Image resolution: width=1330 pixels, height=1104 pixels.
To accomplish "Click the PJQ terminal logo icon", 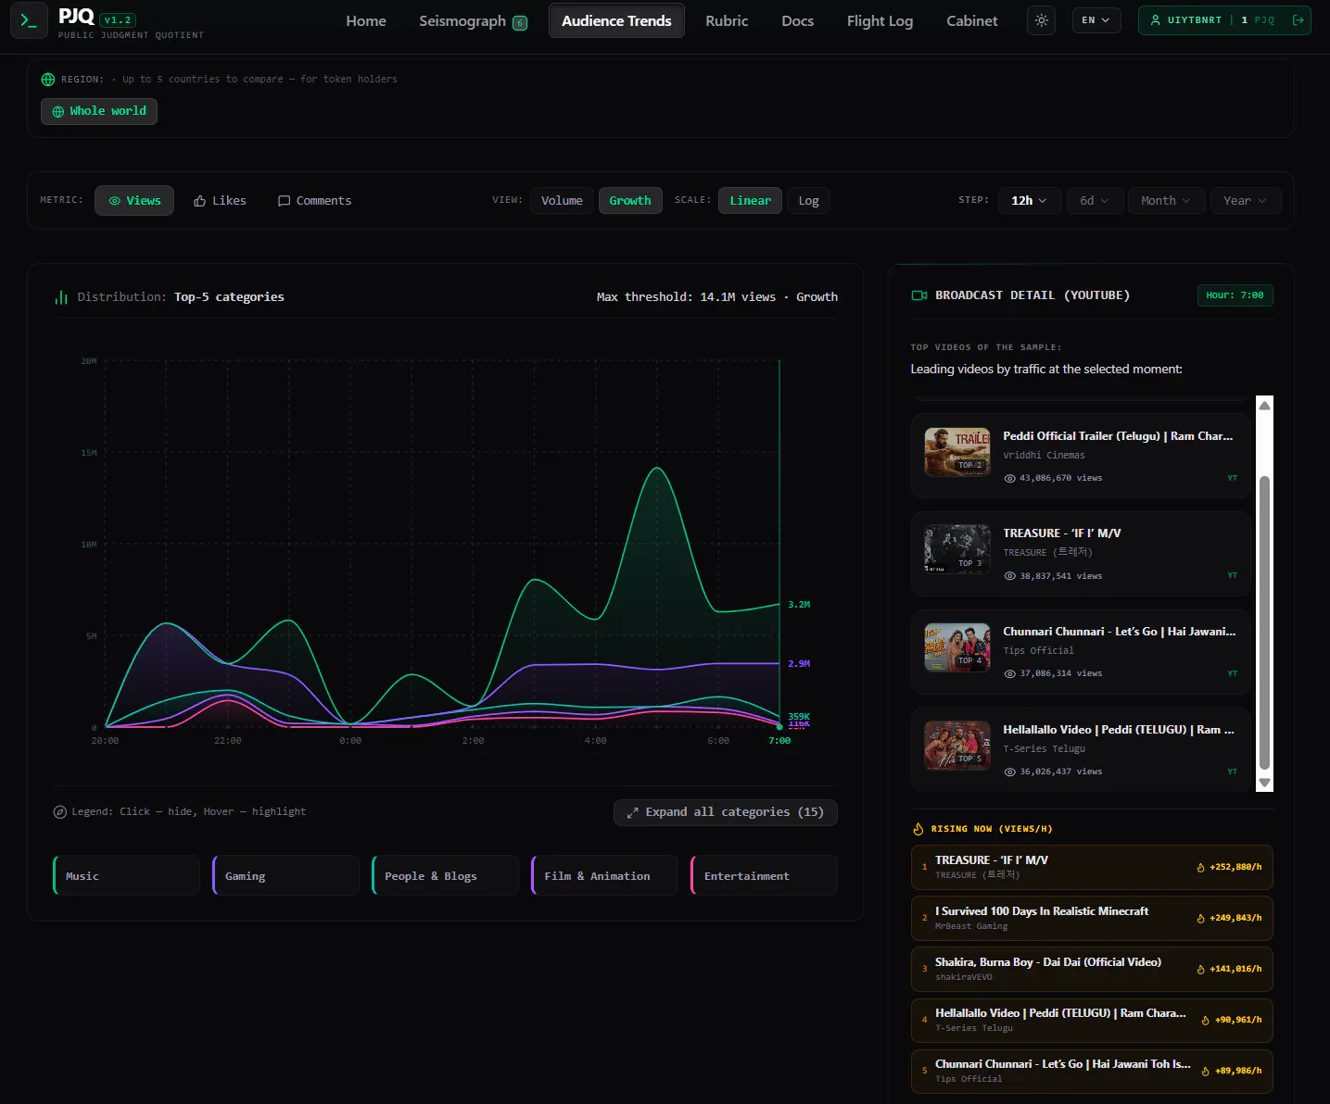I will 29,19.
